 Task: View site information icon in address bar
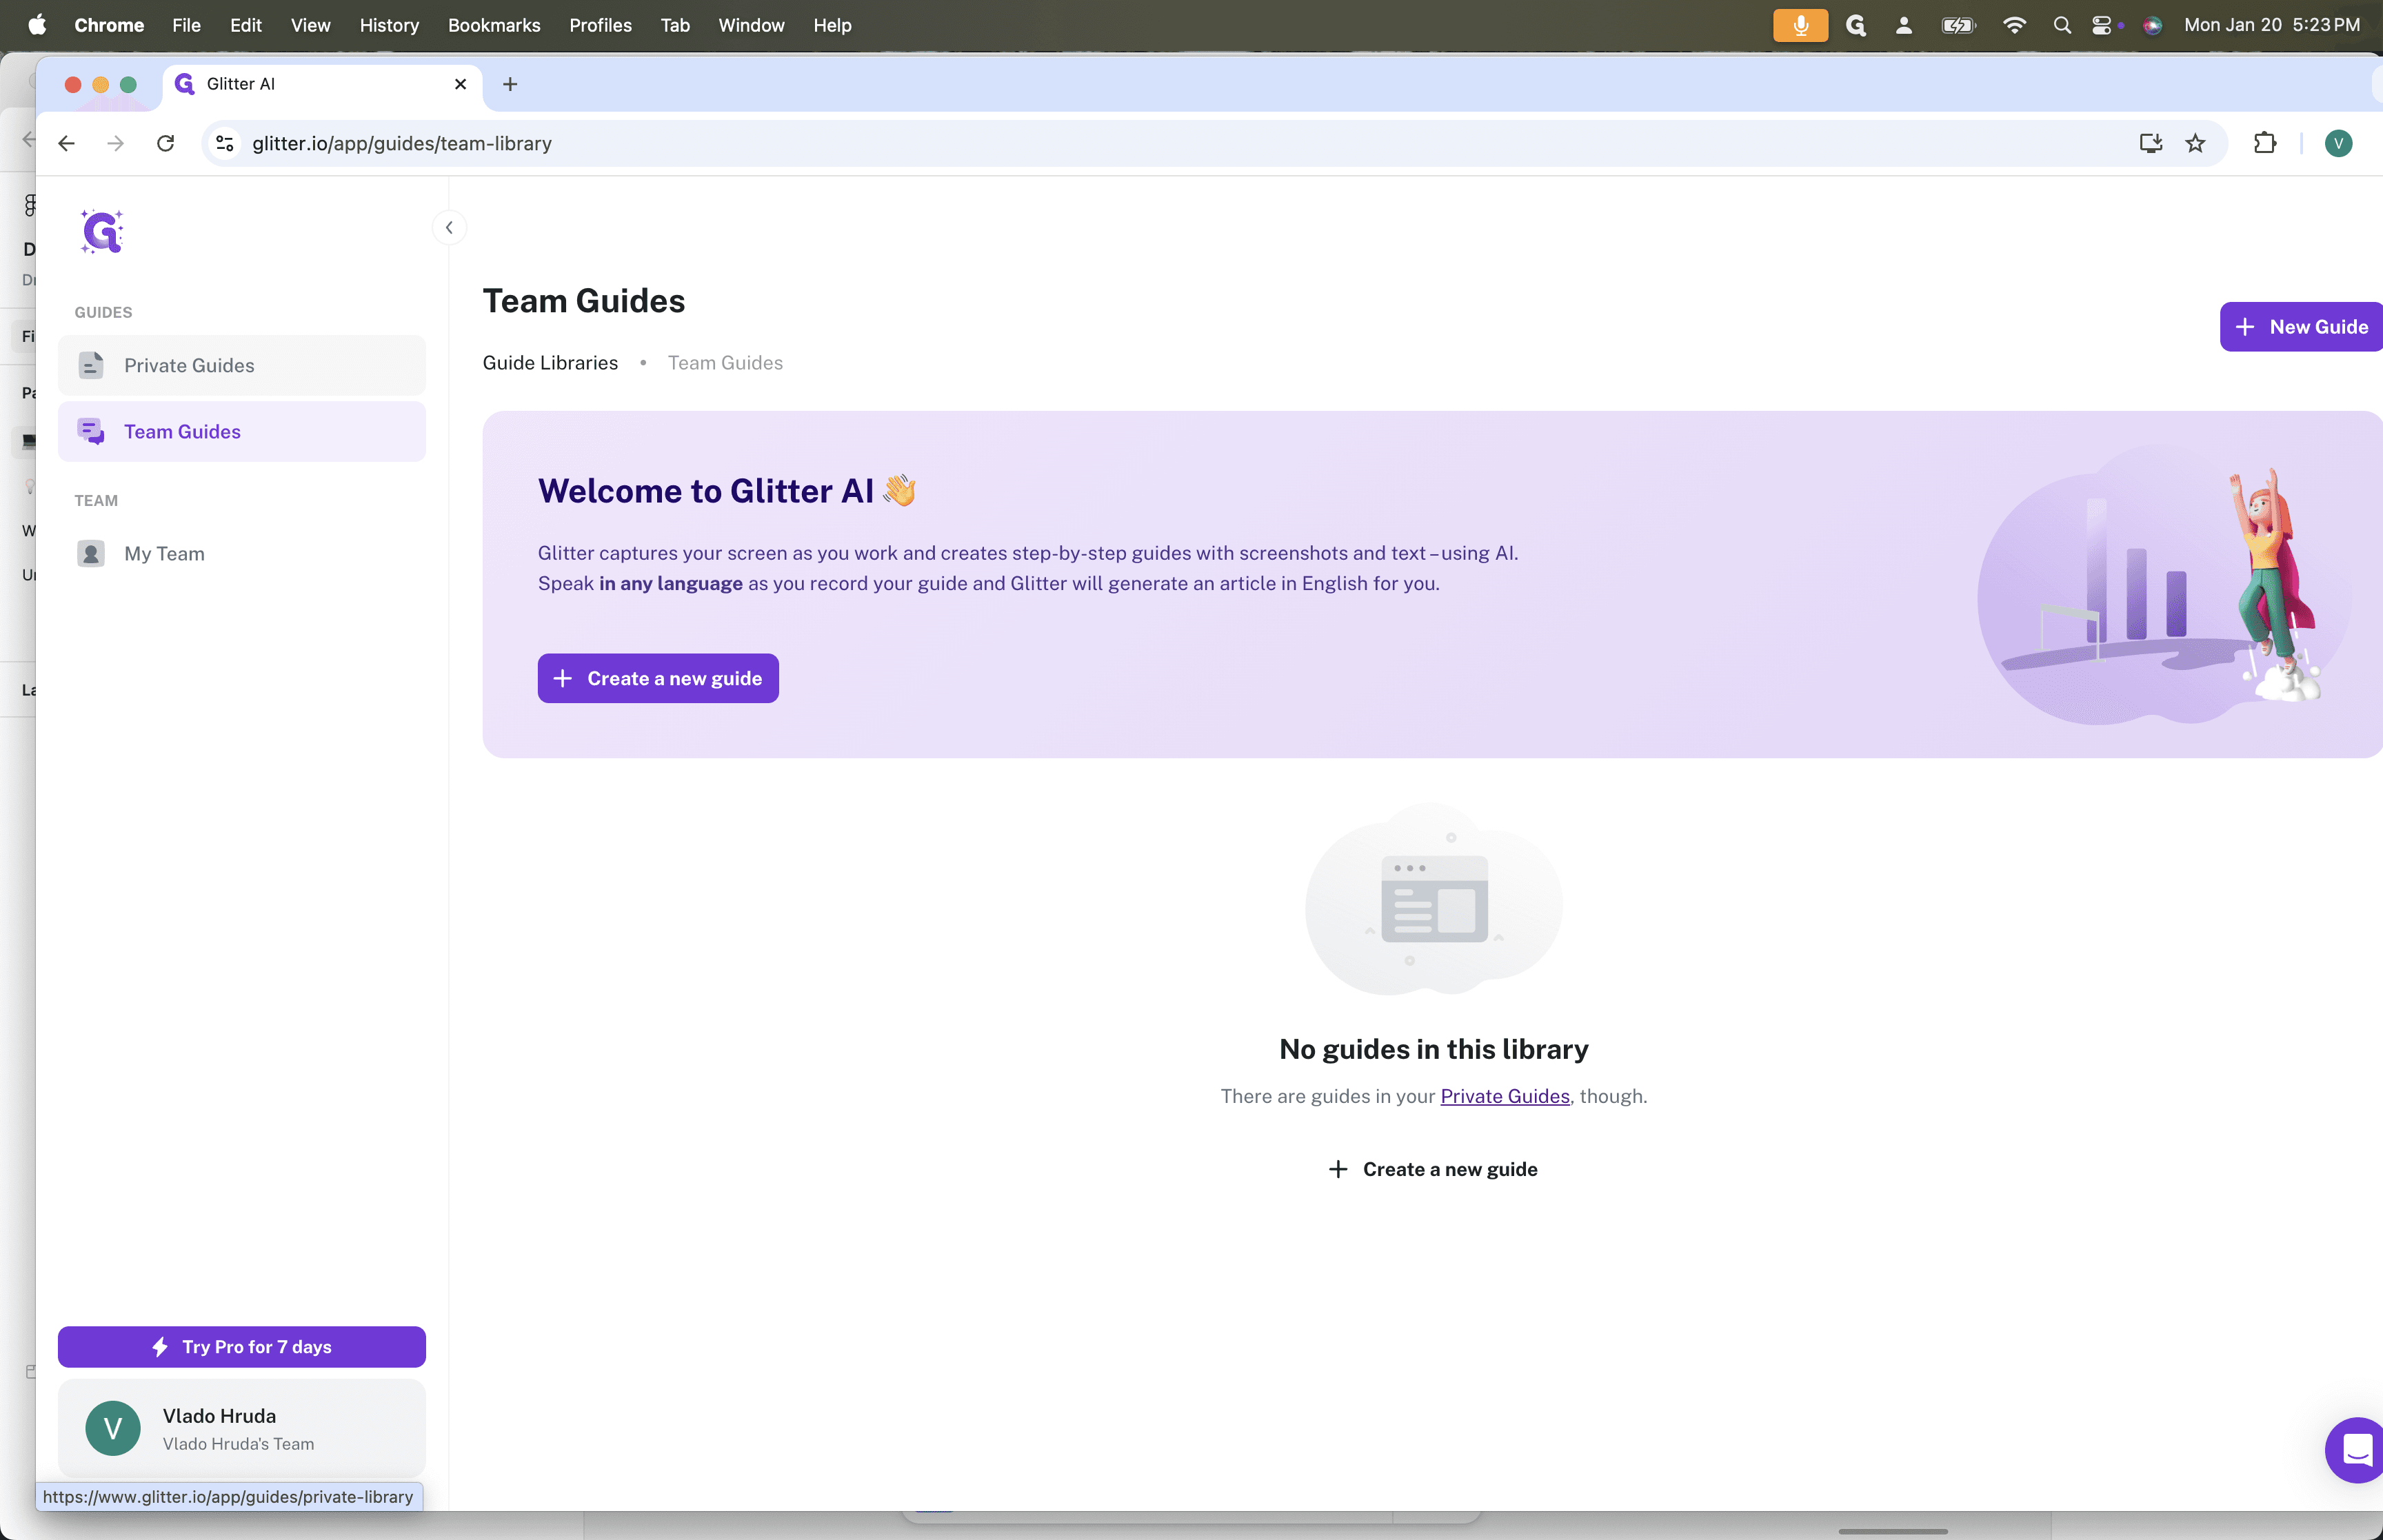(x=225, y=143)
